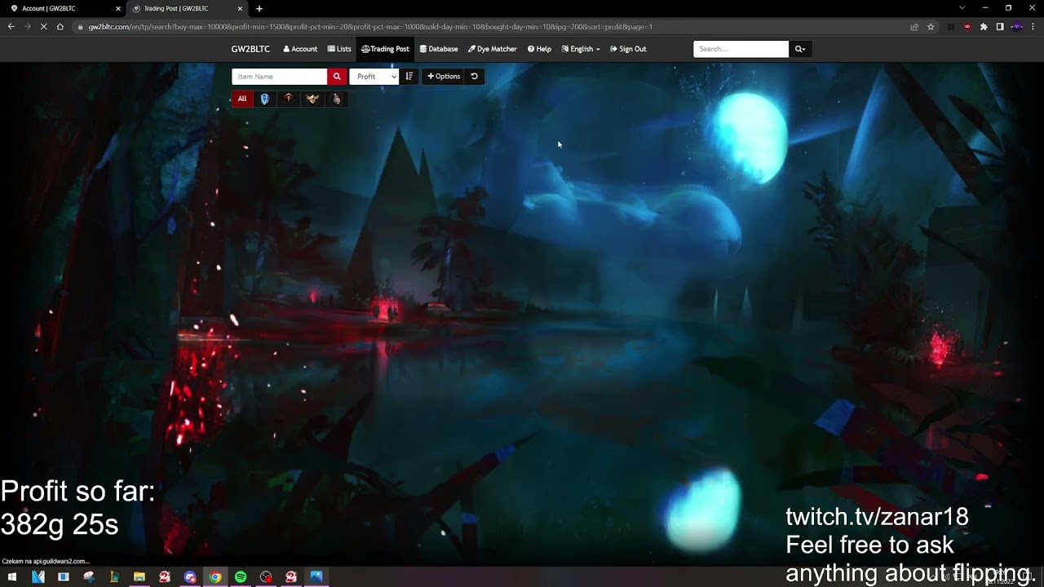This screenshot has width=1044, height=587.
Task: Reset filters with the circular arrow button
Action: click(x=474, y=77)
